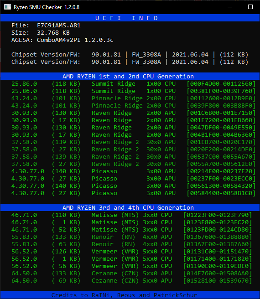The height and width of the screenshot is (299, 260).
Task: Click Vermeer address [01190E00-0119EDE0]
Action: tap(218, 266)
